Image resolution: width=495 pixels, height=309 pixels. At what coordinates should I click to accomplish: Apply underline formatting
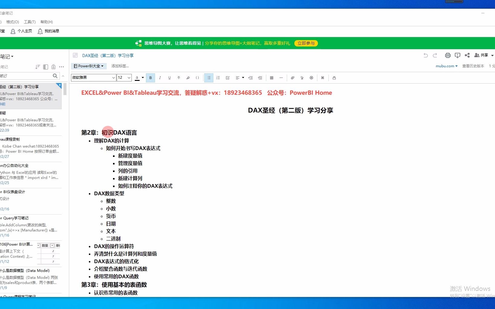pos(169,78)
